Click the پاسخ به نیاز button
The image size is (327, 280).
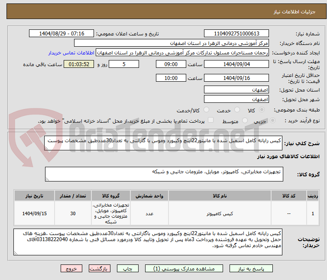pos(251,269)
